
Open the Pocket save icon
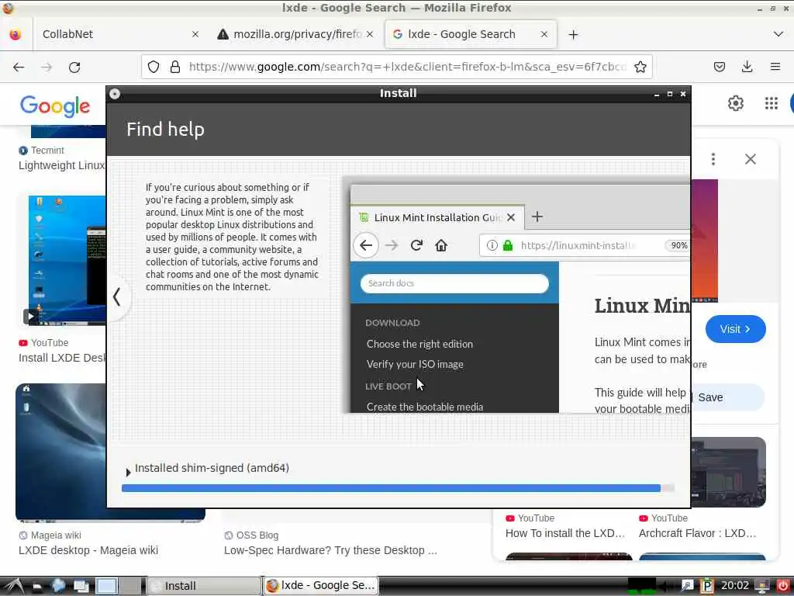720,67
